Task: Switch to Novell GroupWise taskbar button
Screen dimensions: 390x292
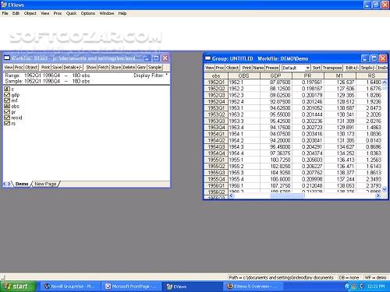Action: [x=70, y=287]
